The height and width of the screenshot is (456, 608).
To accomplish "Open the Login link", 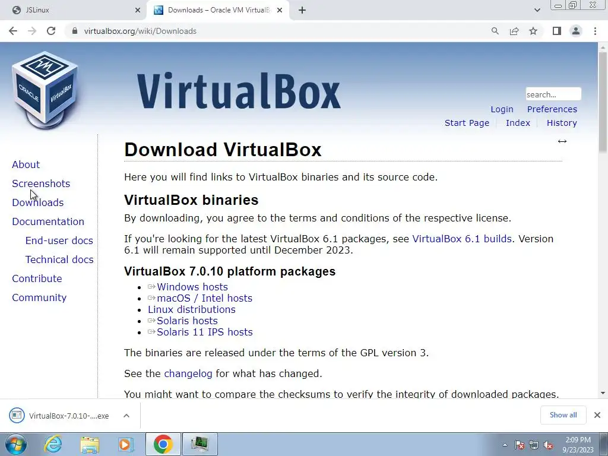I will point(502,109).
